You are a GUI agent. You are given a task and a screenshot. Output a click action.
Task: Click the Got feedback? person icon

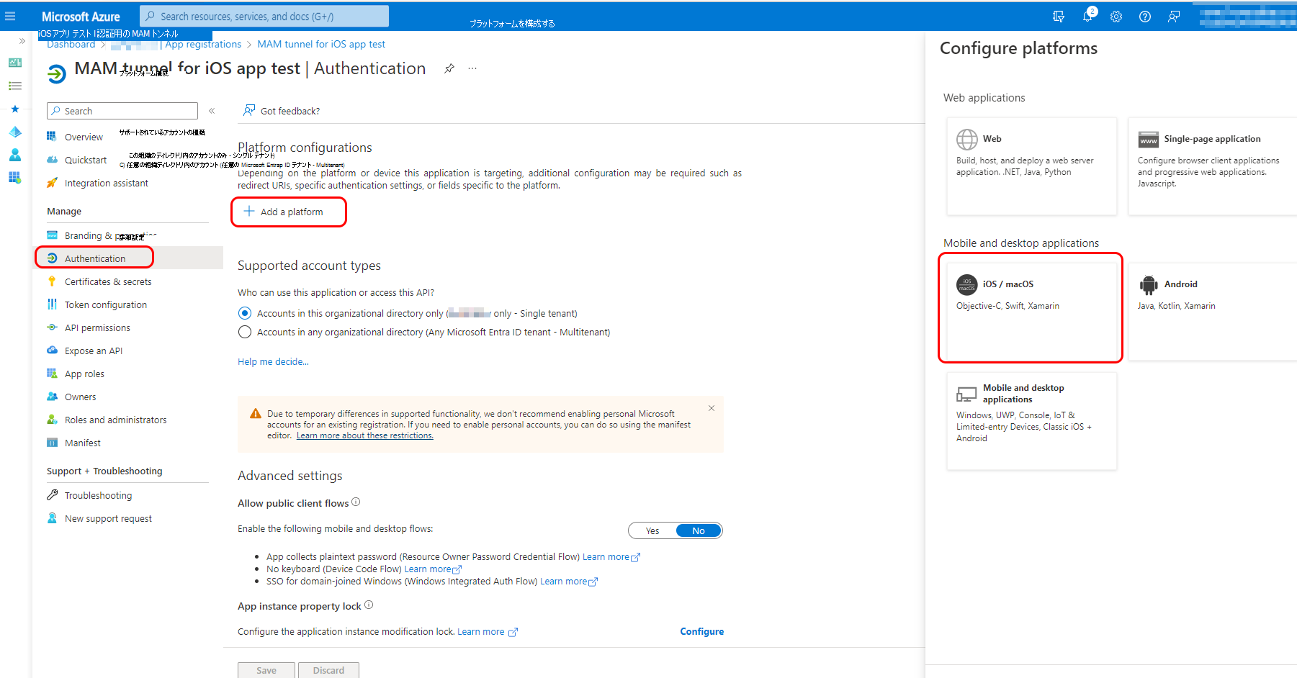coord(249,110)
